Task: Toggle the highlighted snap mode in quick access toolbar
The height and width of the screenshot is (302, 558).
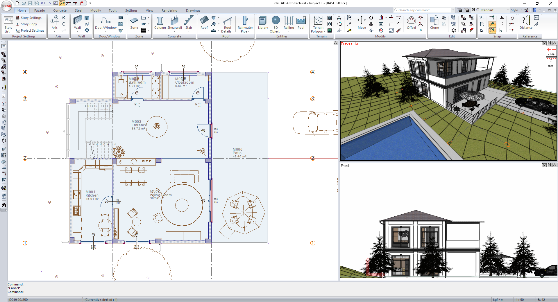Action: (x=62, y=3)
